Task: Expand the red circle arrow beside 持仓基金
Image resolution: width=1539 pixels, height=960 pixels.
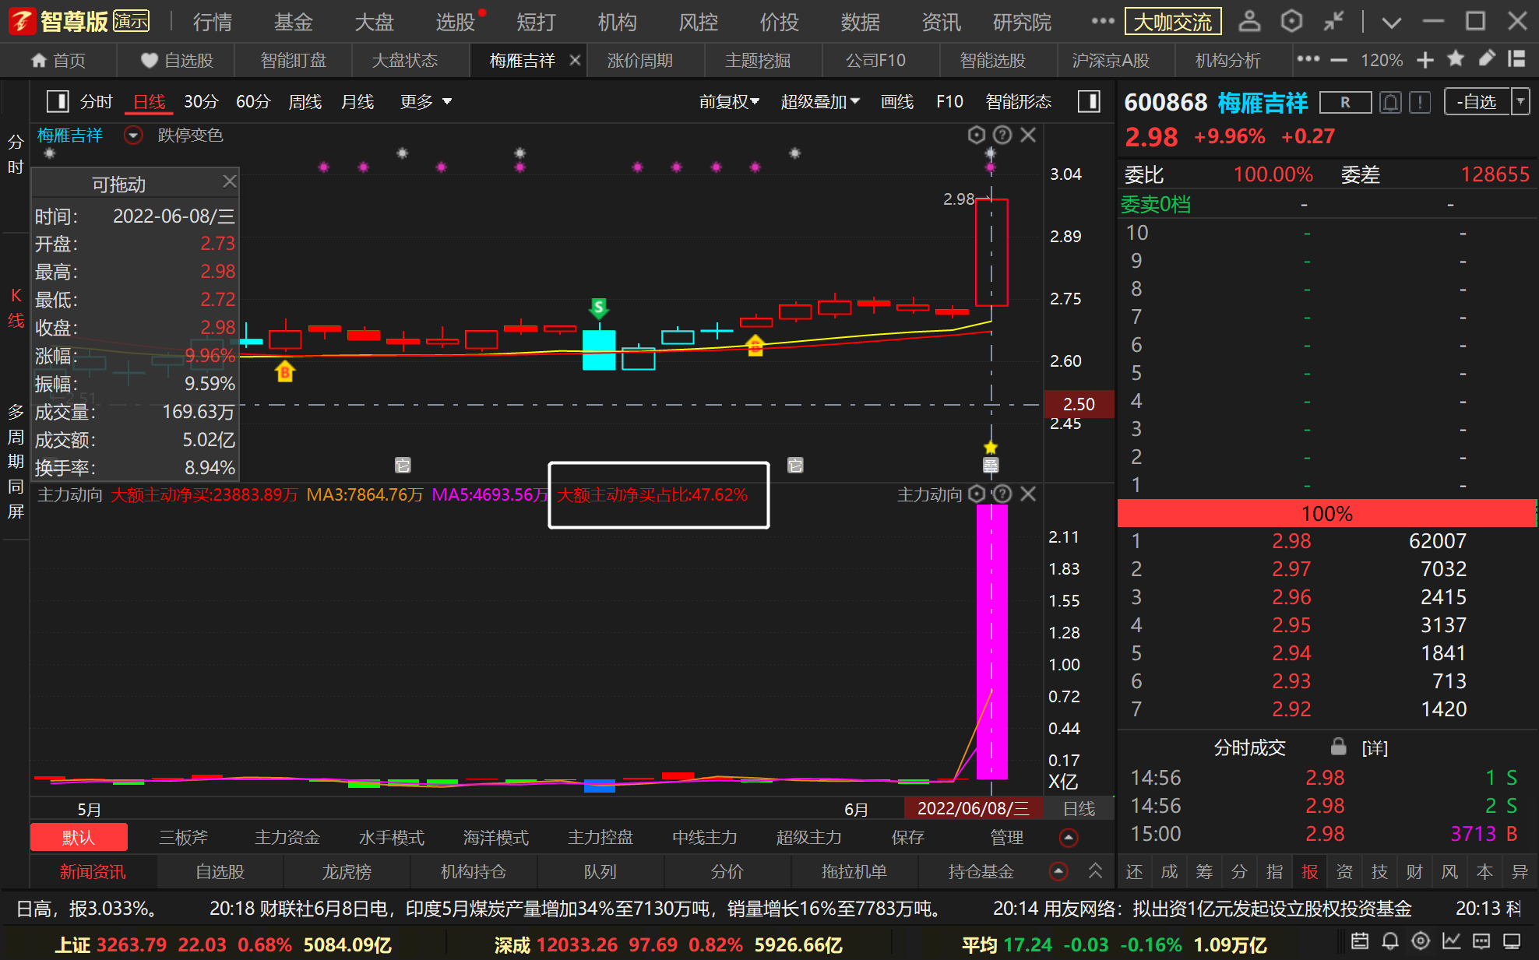Action: (1058, 871)
